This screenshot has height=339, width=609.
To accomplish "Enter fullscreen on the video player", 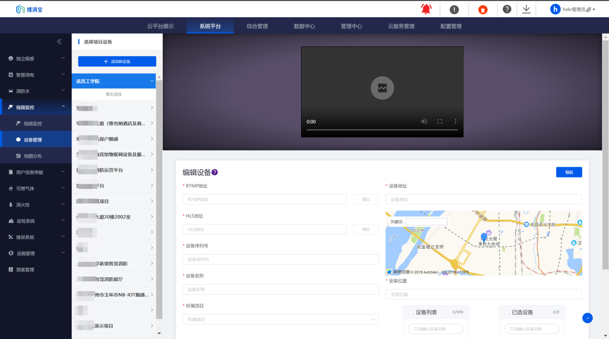I will (439, 122).
